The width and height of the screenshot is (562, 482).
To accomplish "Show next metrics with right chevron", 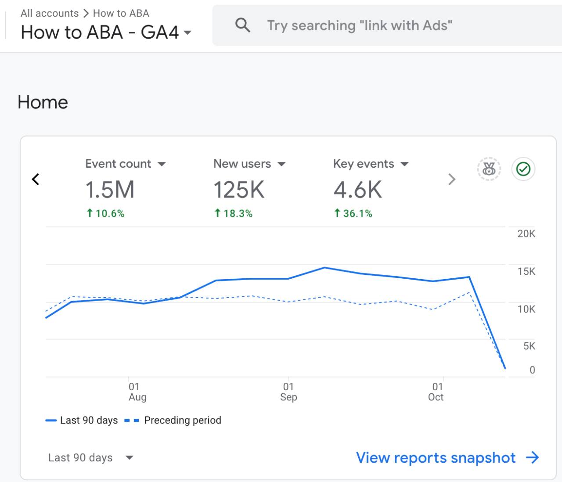I will (452, 179).
